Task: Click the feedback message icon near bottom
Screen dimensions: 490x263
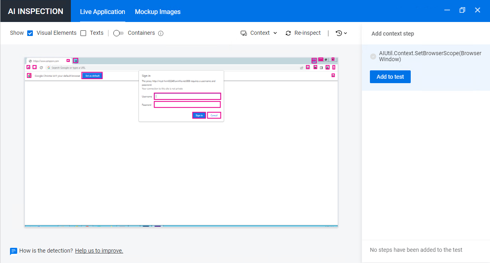Action: (x=14, y=251)
